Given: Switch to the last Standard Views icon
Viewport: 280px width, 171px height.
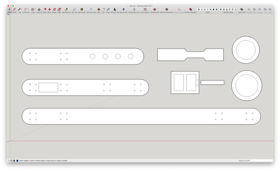Looking at the screenshot, I should 236,9.
